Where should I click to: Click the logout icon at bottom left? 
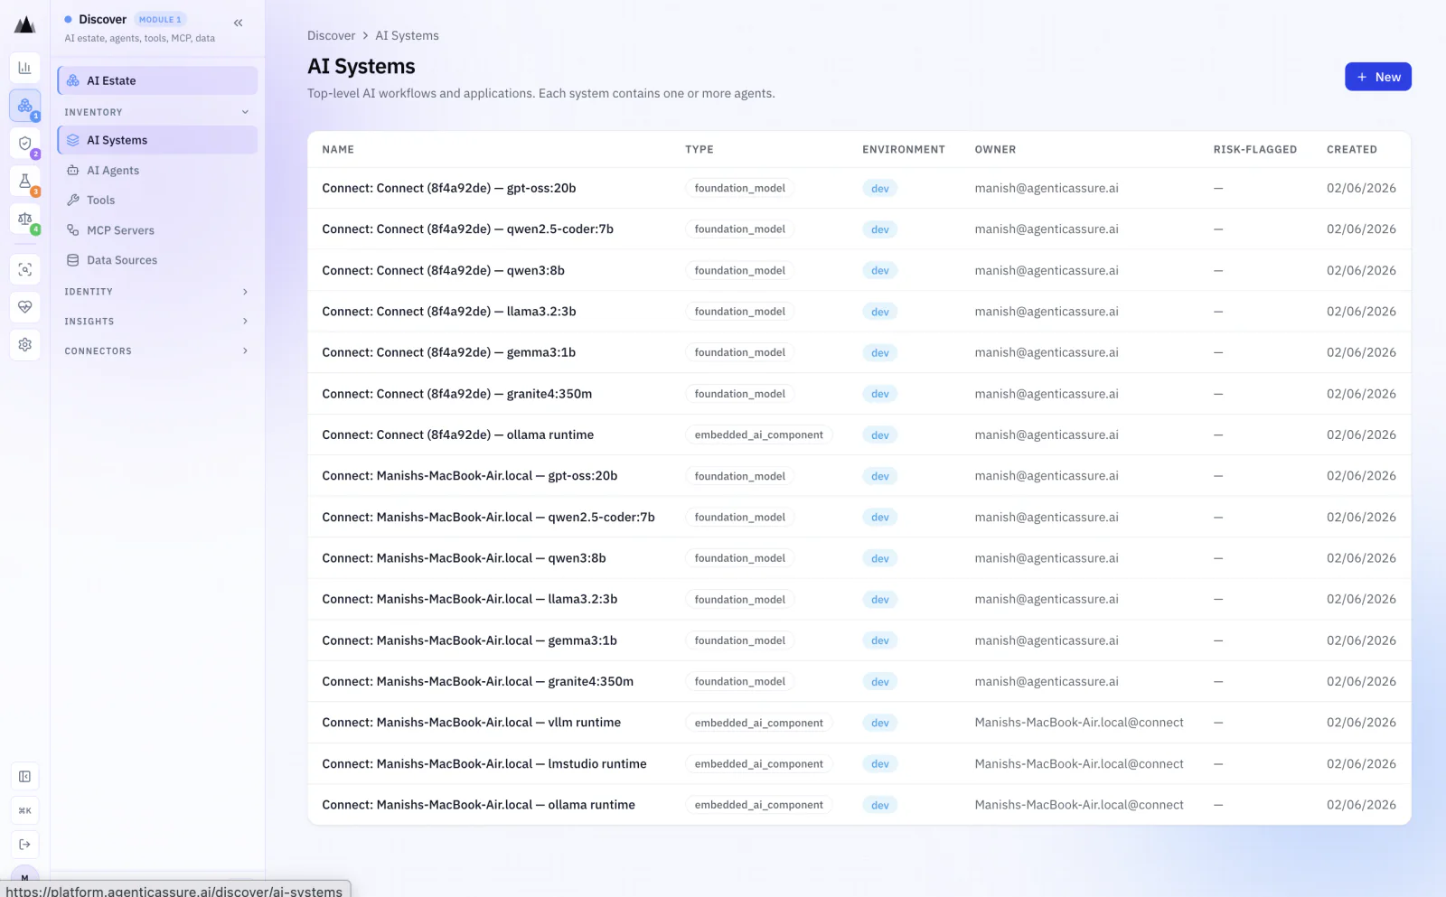pyautogui.click(x=24, y=845)
